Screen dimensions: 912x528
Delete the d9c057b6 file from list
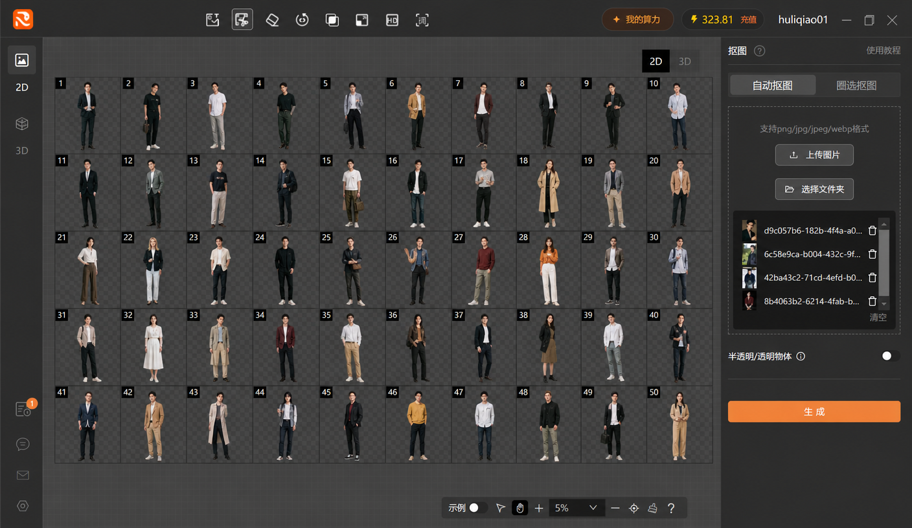point(872,230)
